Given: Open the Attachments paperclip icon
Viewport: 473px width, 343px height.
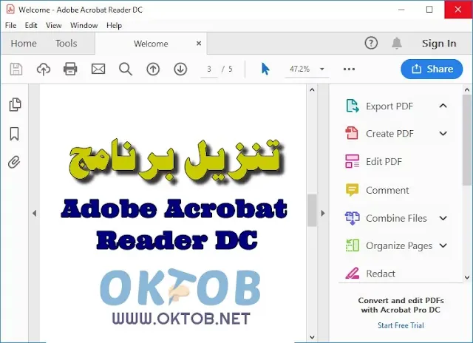Looking at the screenshot, I should (14, 162).
